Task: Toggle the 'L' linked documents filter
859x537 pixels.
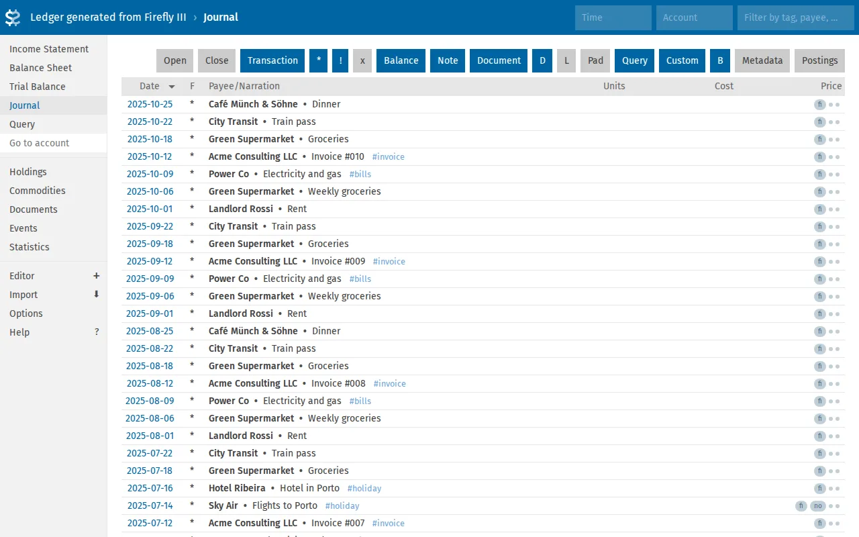Action: (x=566, y=60)
